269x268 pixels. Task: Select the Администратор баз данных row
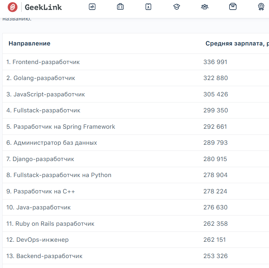[x=52, y=143]
